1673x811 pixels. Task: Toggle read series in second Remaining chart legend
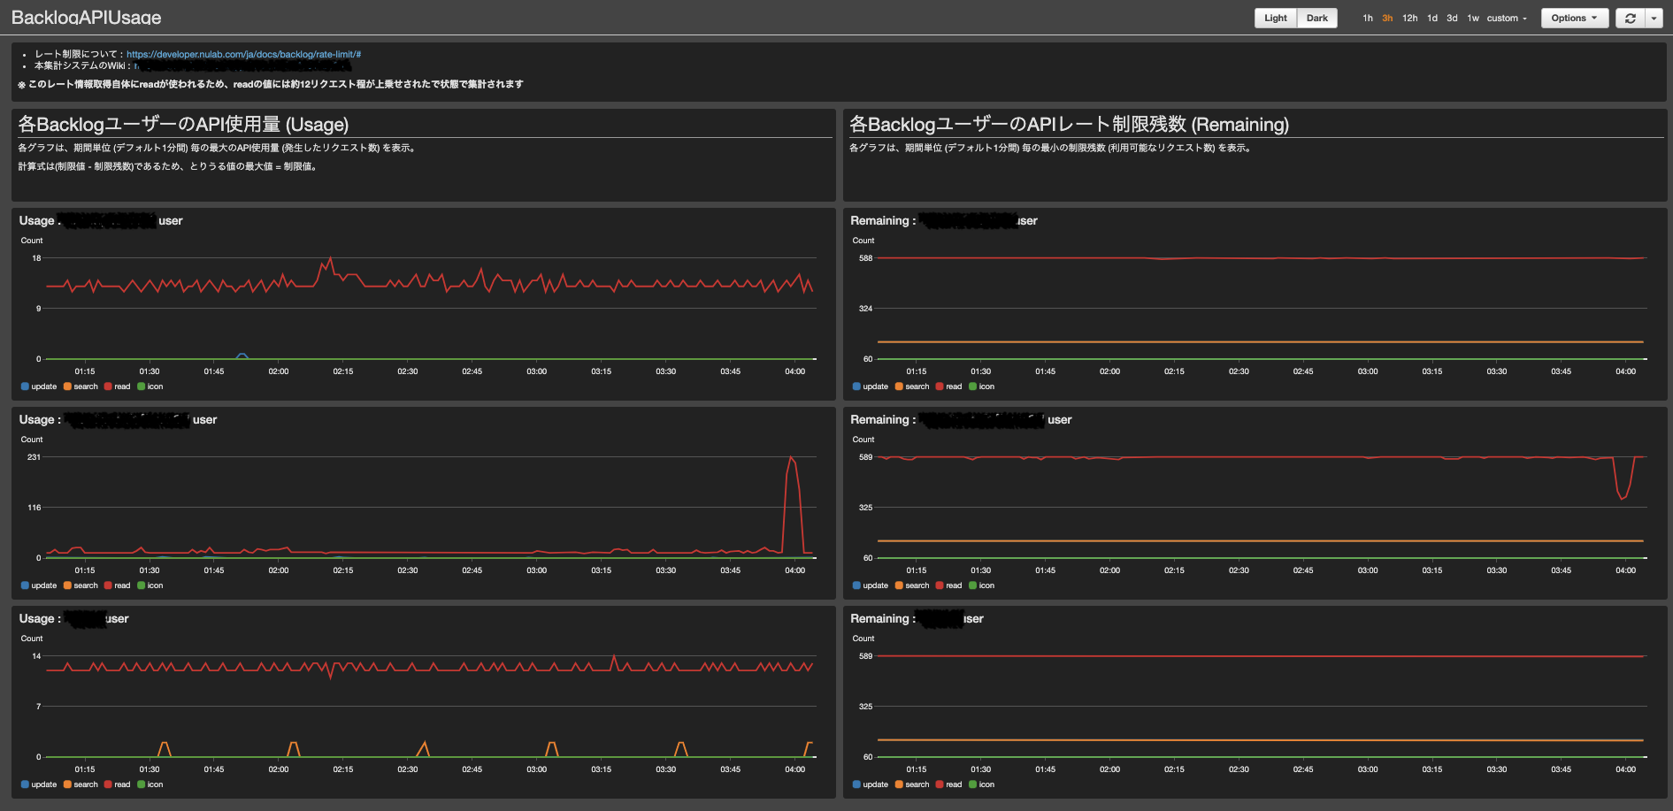tap(948, 585)
